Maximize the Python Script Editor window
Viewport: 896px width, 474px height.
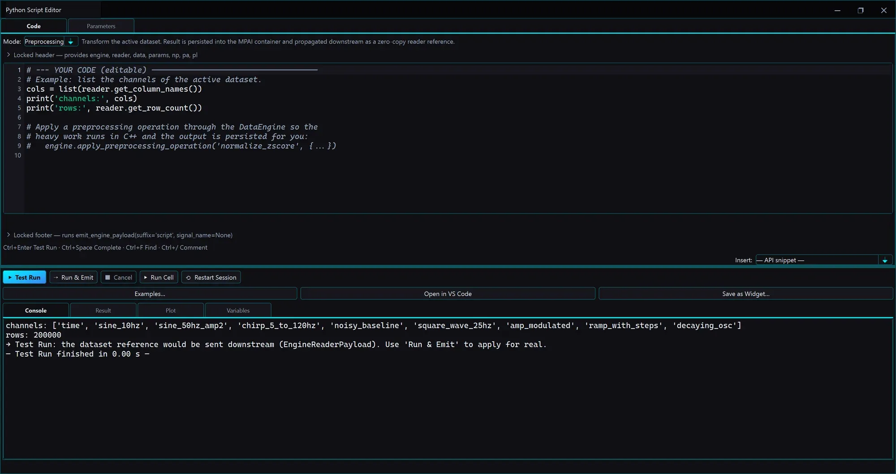click(x=861, y=10)
